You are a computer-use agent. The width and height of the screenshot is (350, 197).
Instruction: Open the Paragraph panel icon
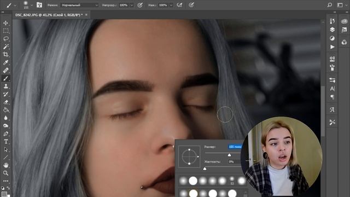click(x=332, y=97)
